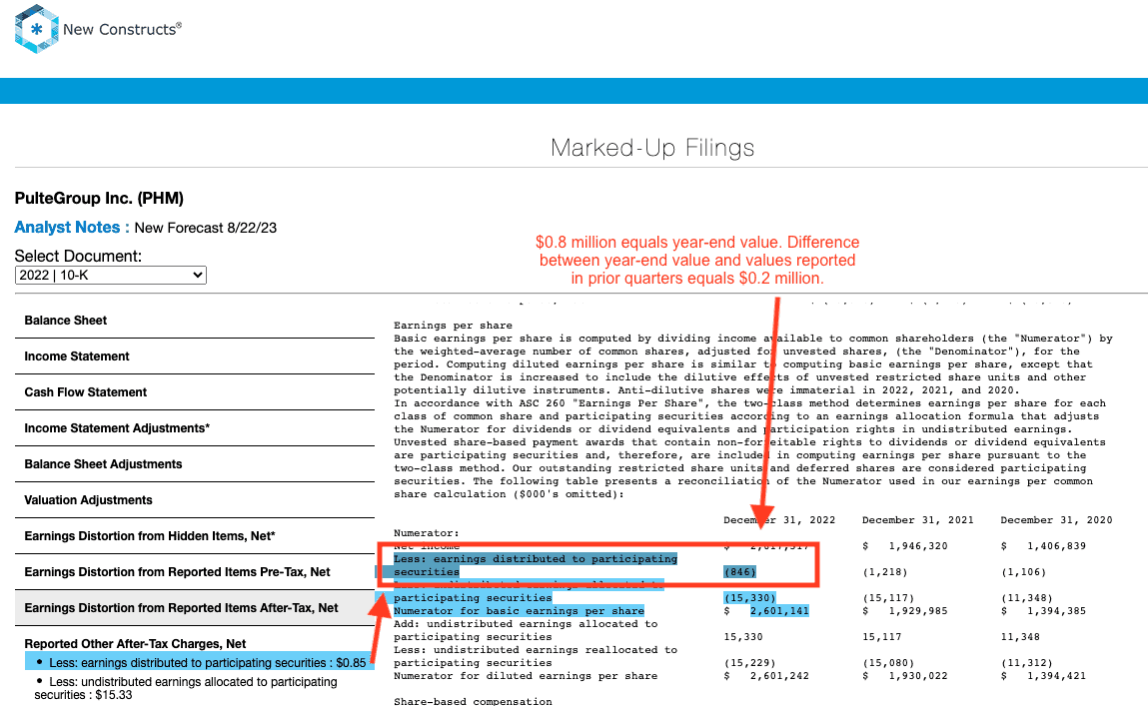Click the 1,394,421 diluted numerator value
Image resolution: width=1148 pixels, height=706 pixels.
click(x=1056, y=676)
